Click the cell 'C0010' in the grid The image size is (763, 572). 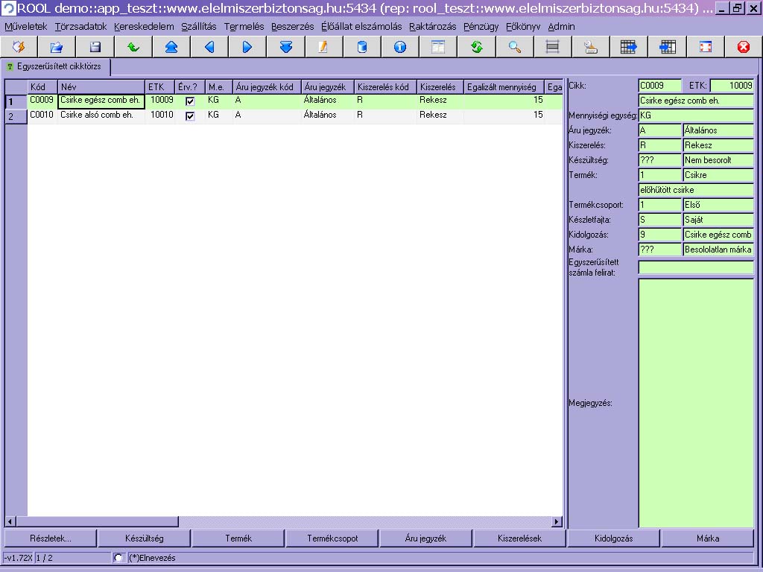coord(42,115)
